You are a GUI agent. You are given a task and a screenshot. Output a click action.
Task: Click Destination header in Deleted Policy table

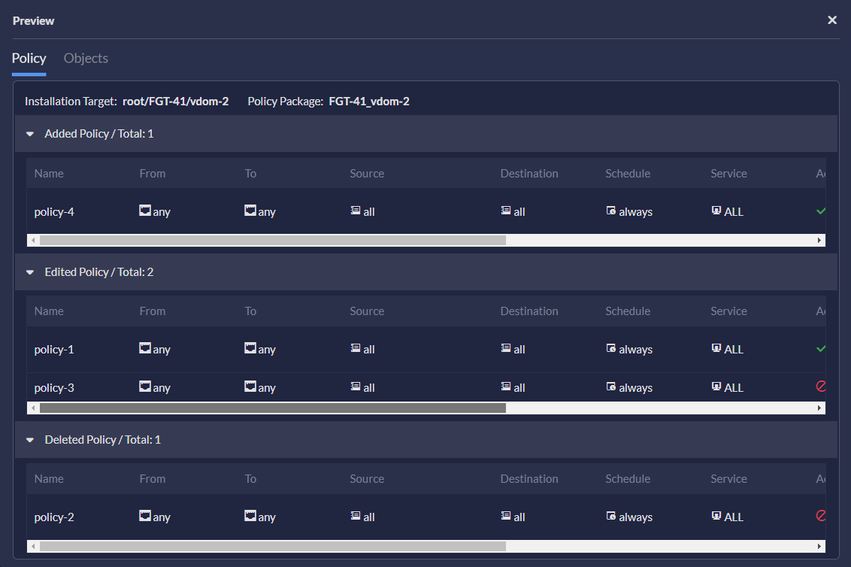(529, 479)
